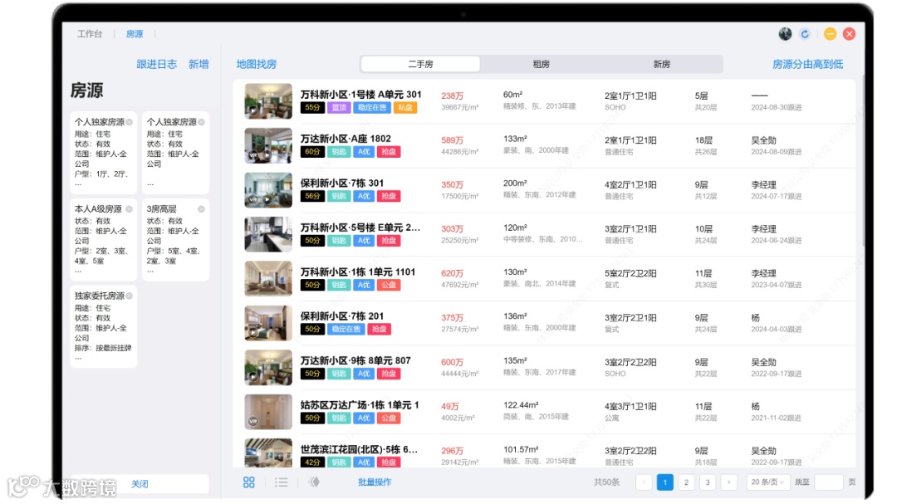The height and width of the screenshot is (504, 897).
Task: Click 私盘 tag on 万科新小区 1号楼
Action: [x=405, y=108]
